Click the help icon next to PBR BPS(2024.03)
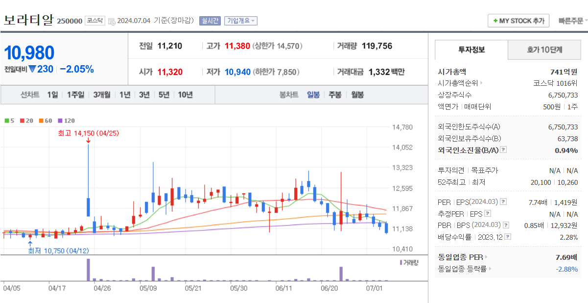Image resolution: width=588 pixels, height=303 pixels. (x=506, y=225)
